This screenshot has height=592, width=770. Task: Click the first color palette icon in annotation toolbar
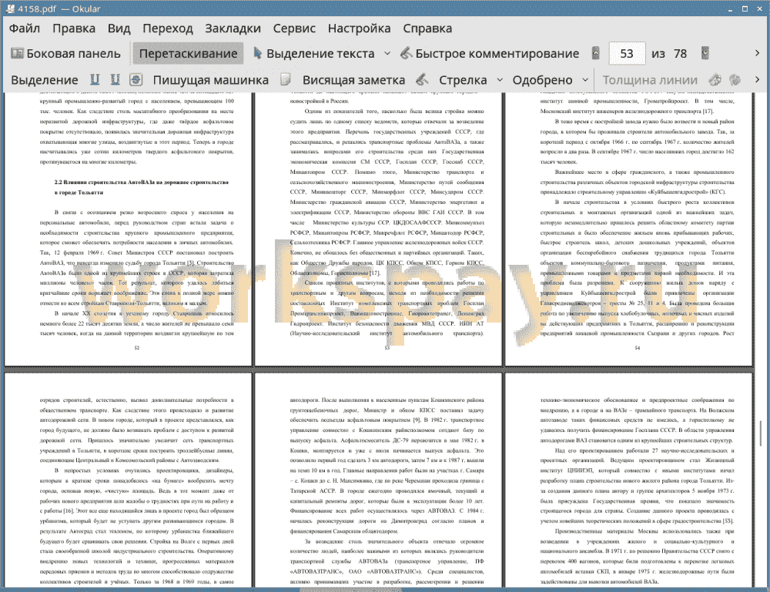pyautogui.click(x=715, y=79)
